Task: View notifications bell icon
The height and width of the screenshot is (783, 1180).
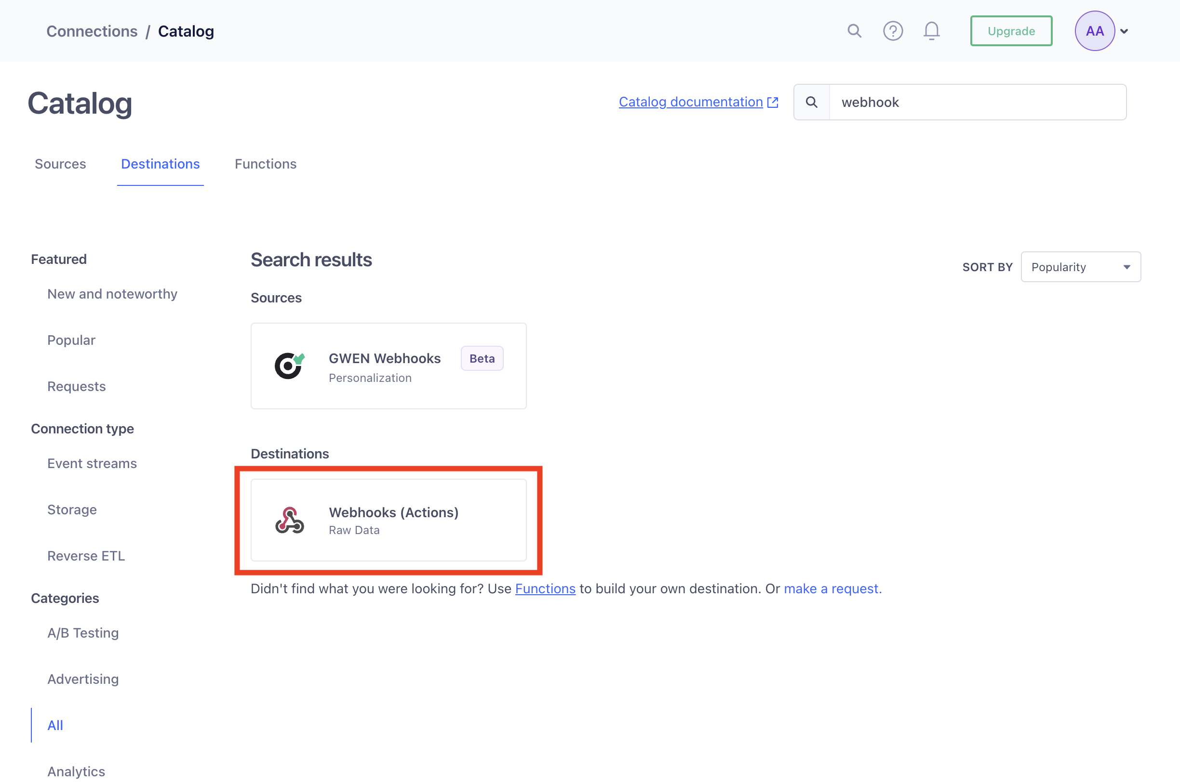Action: point(931,31)
